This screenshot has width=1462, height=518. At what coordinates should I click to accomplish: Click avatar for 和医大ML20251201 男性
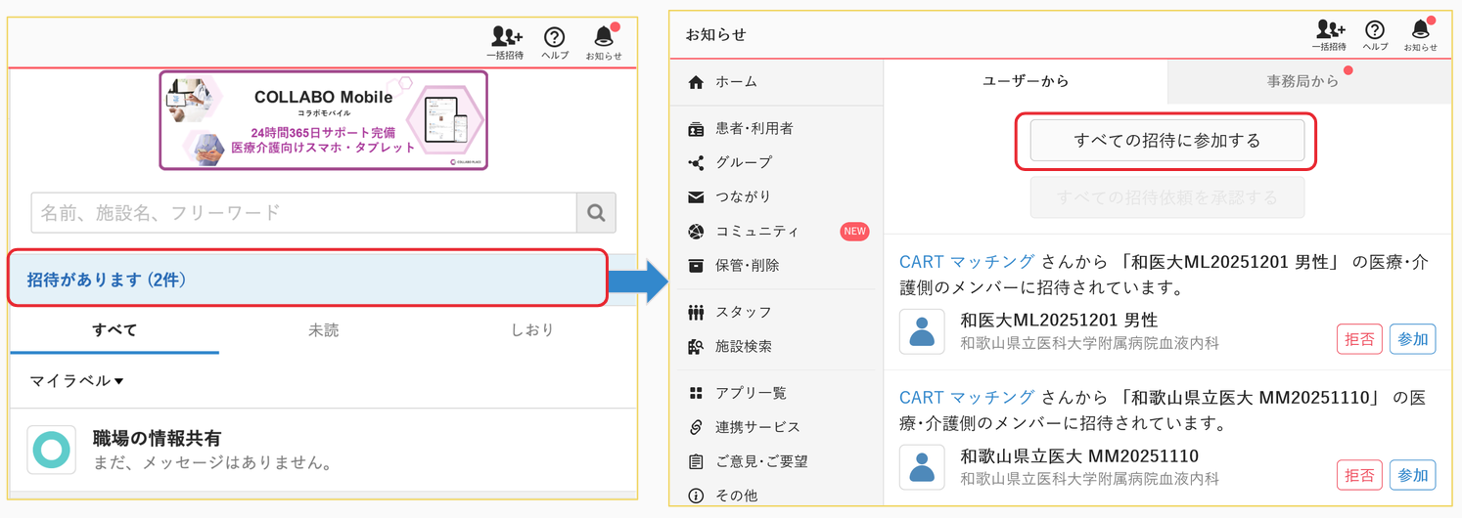(922, 331)
